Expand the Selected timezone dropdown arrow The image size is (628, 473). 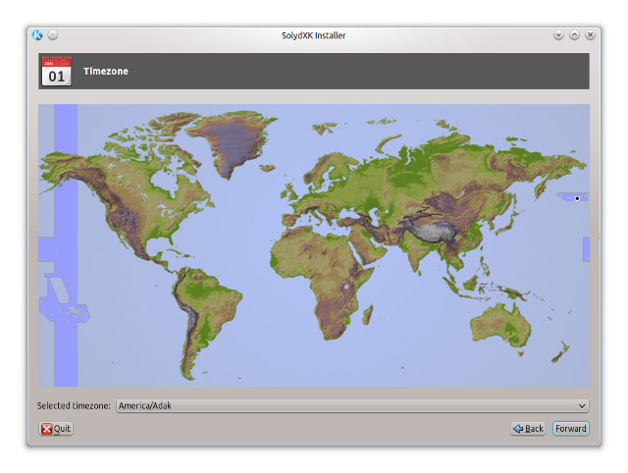click(582, 405)
